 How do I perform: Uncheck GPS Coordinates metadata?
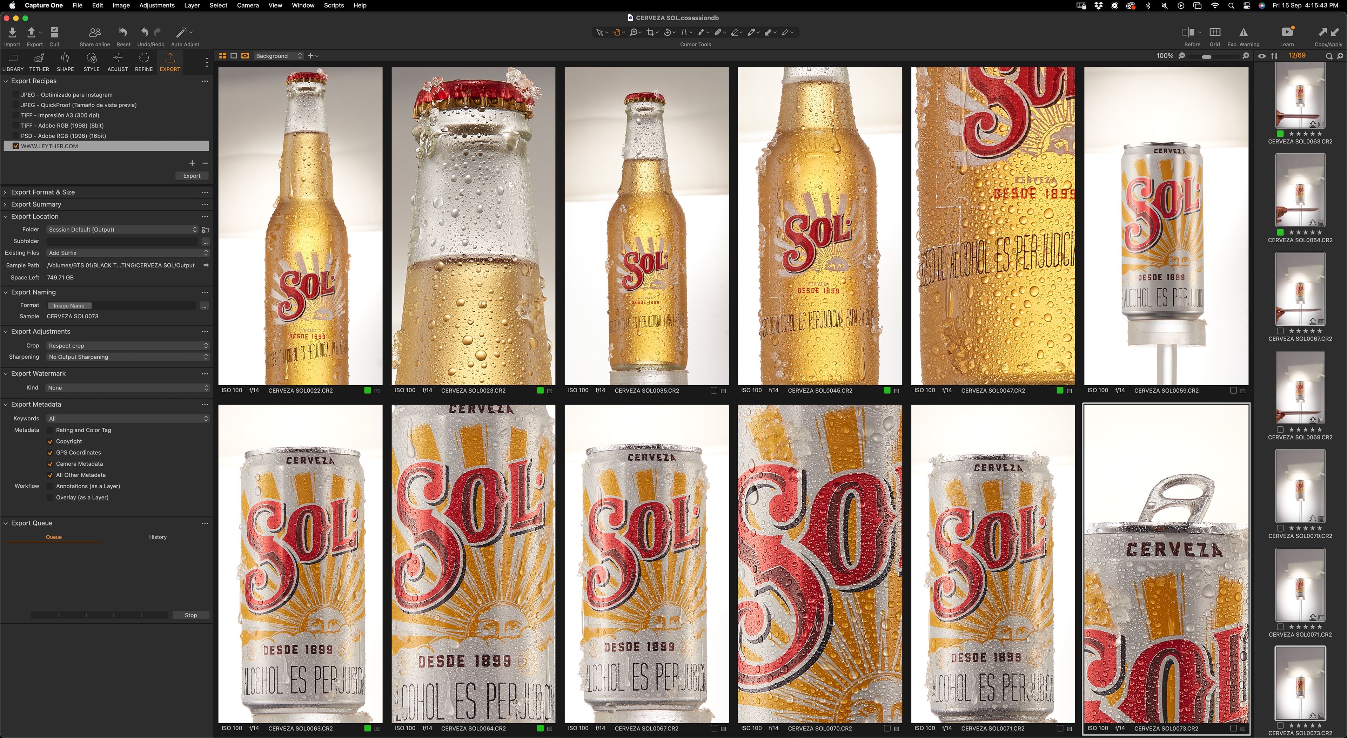tap(50, 453)
